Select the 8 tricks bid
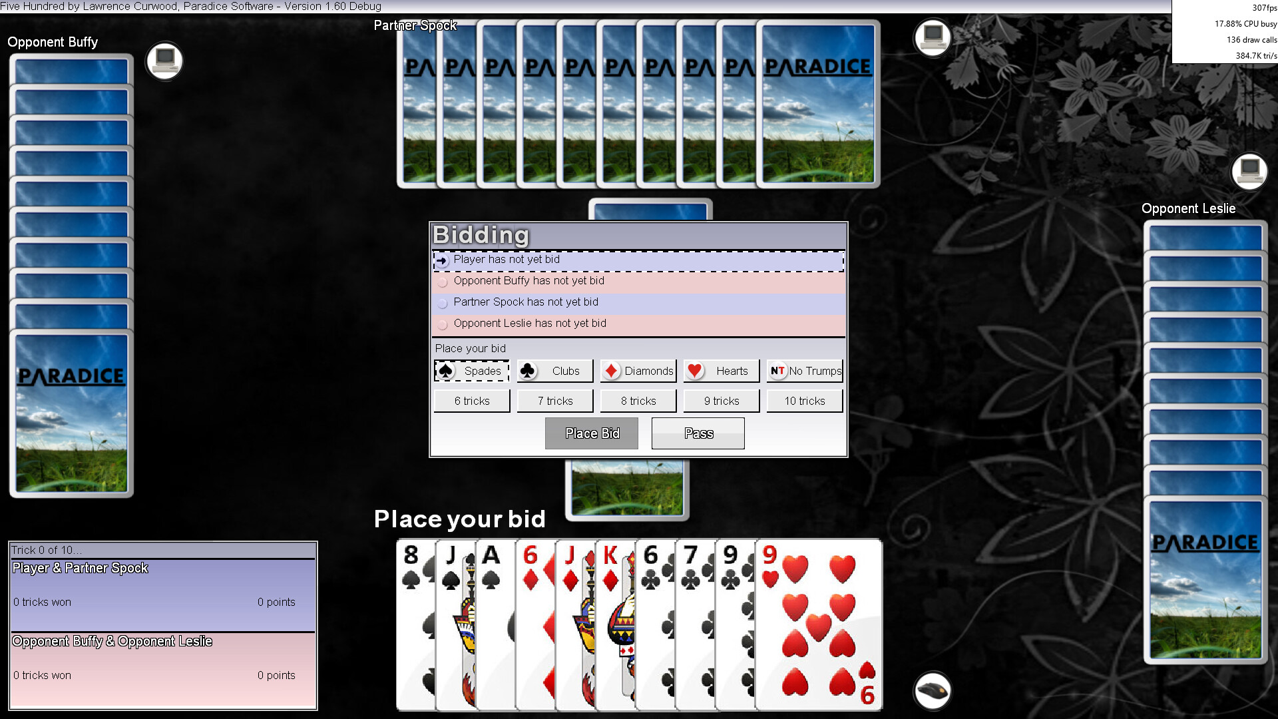The height and width of the screenshot is (719, 1278). tap(638, 401)
